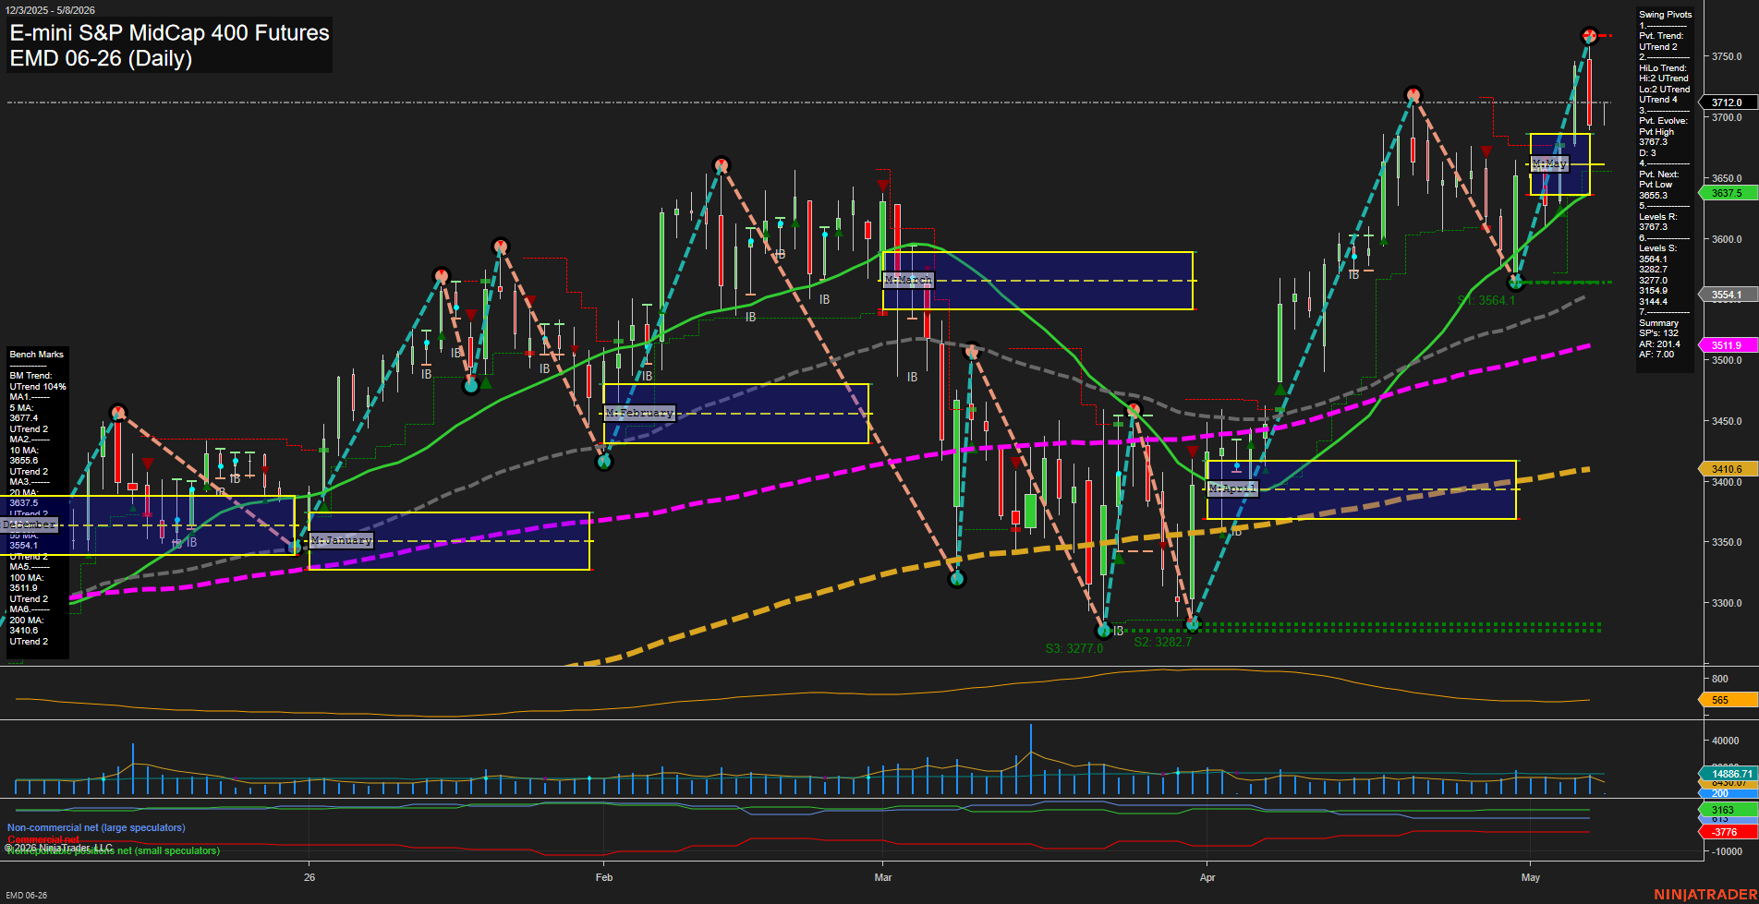Click the S2: 3282.7 support label

click(1163, 642)
